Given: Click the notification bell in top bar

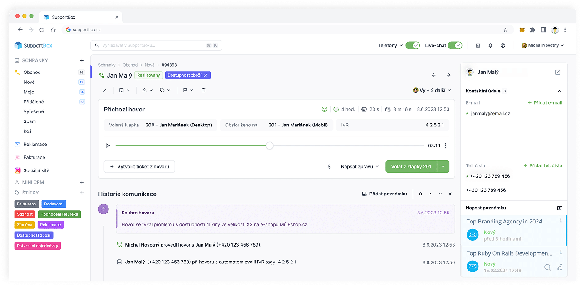Looking at the screenshot, I should click(x=490, y=45).
